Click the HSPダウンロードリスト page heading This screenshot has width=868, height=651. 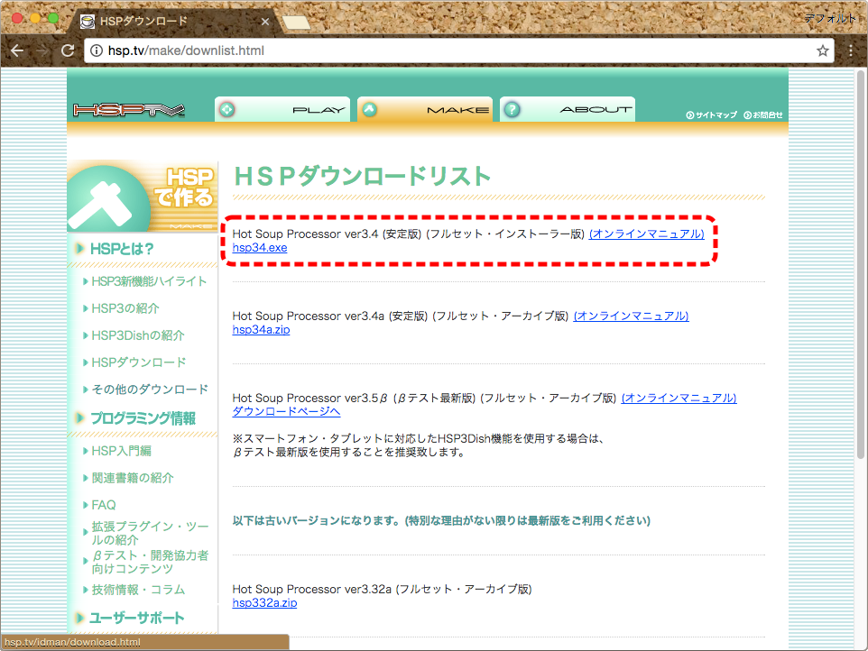point(363,177)
